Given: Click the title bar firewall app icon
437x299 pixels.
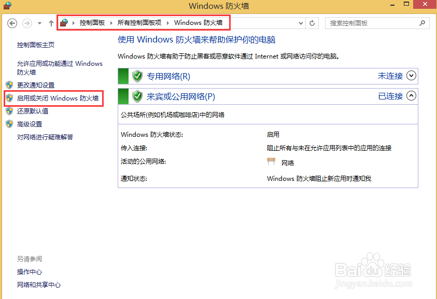Looking at the screenshot, I should (x=7, y=5).
